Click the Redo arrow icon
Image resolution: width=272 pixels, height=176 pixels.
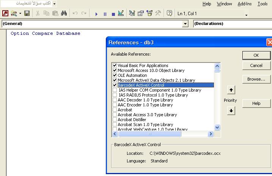click(x=84, y=13)
